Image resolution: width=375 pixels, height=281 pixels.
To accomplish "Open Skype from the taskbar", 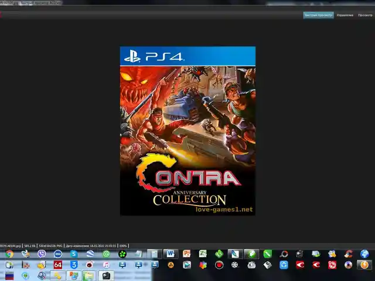I will tap(74, 253).
